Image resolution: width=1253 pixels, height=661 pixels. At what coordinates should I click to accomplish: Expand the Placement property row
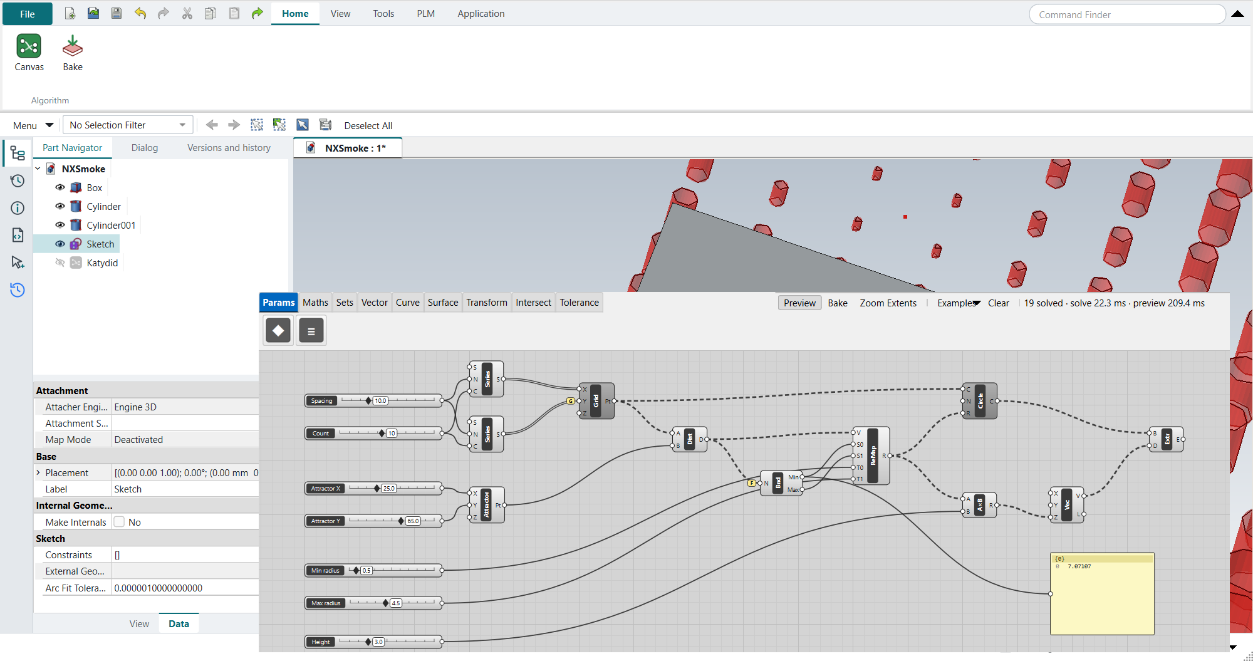click(39, 472)
